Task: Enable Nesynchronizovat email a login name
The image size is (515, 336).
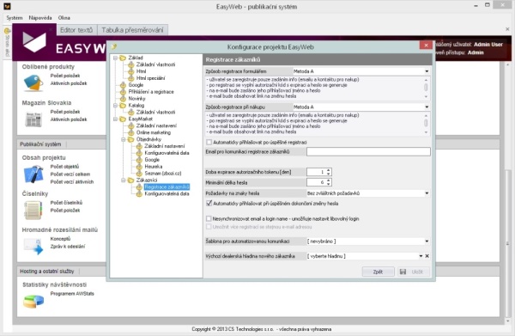Action: (x=209, y=218)
